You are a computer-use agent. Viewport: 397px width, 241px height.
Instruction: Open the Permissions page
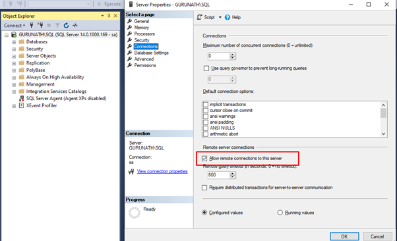click(x=145, y=65)
